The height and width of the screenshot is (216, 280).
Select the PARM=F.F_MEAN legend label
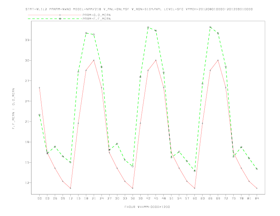click(x=97, y=19)
